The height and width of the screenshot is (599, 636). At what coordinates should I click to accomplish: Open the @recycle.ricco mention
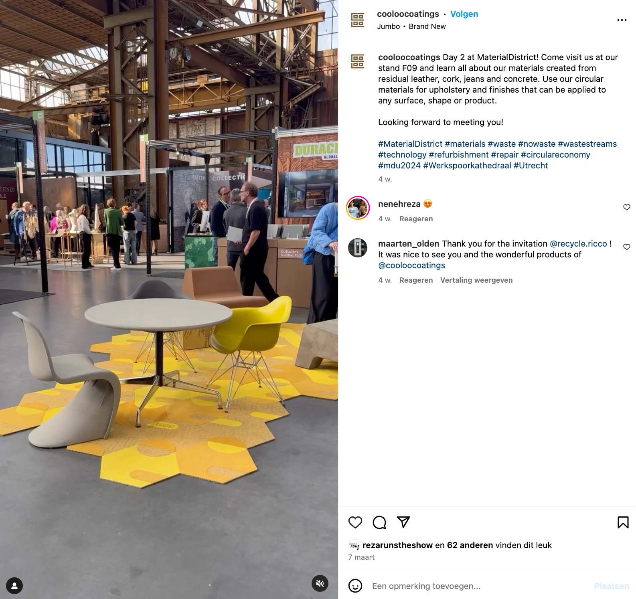pyautogui.click(x=578, y=244)
